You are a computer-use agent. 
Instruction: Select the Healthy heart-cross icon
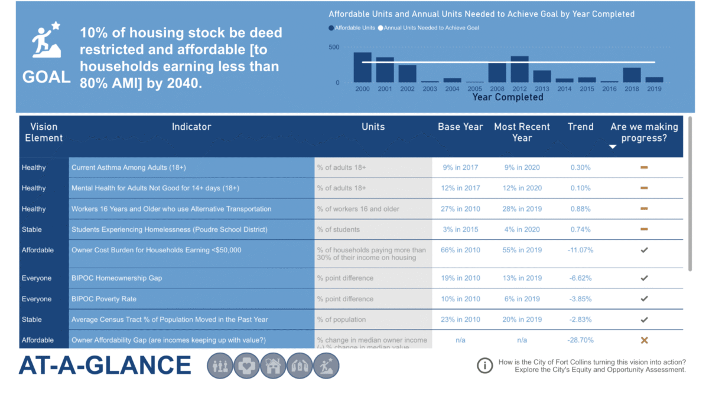pos(246,366)
